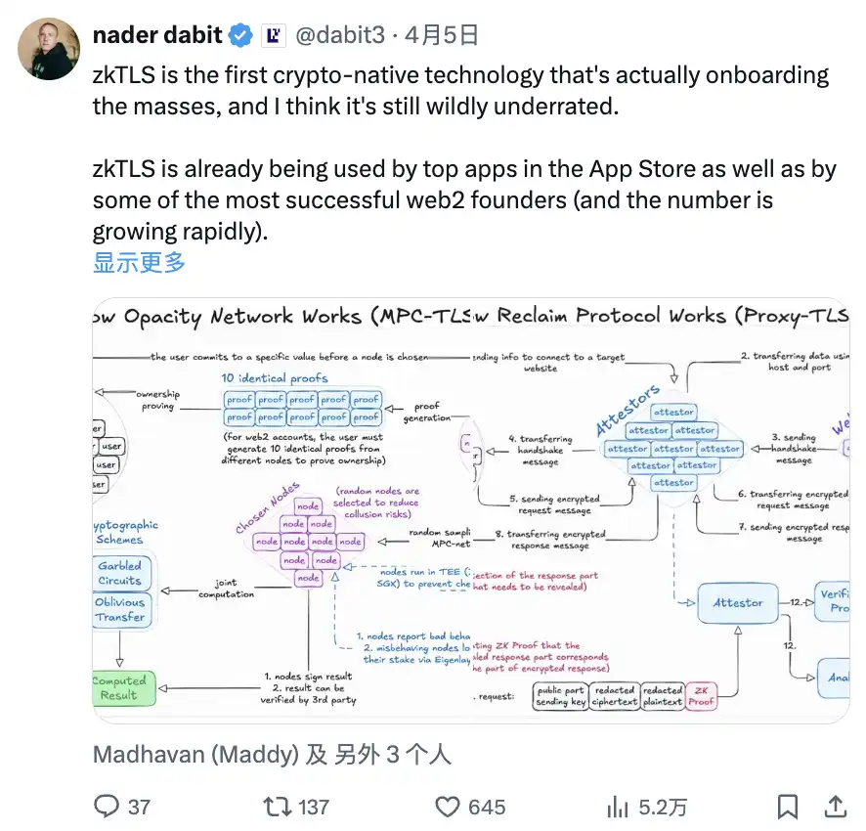The height and width of the screenshot is (831, 866).
Task: Open nader dabit's profile avatar
Action: click(x=49, y=49)
